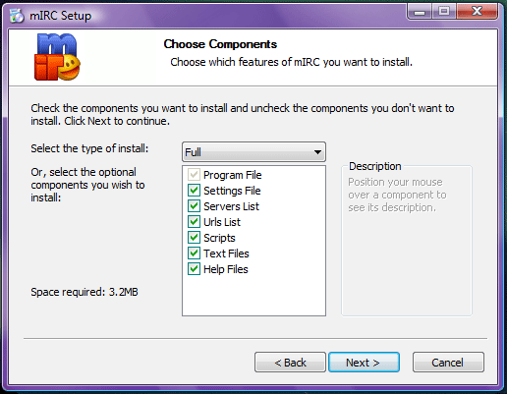The height and width of the screenshot is (394, 507).
Task: Uncheck the Servers List component
Action: (194, 206)
